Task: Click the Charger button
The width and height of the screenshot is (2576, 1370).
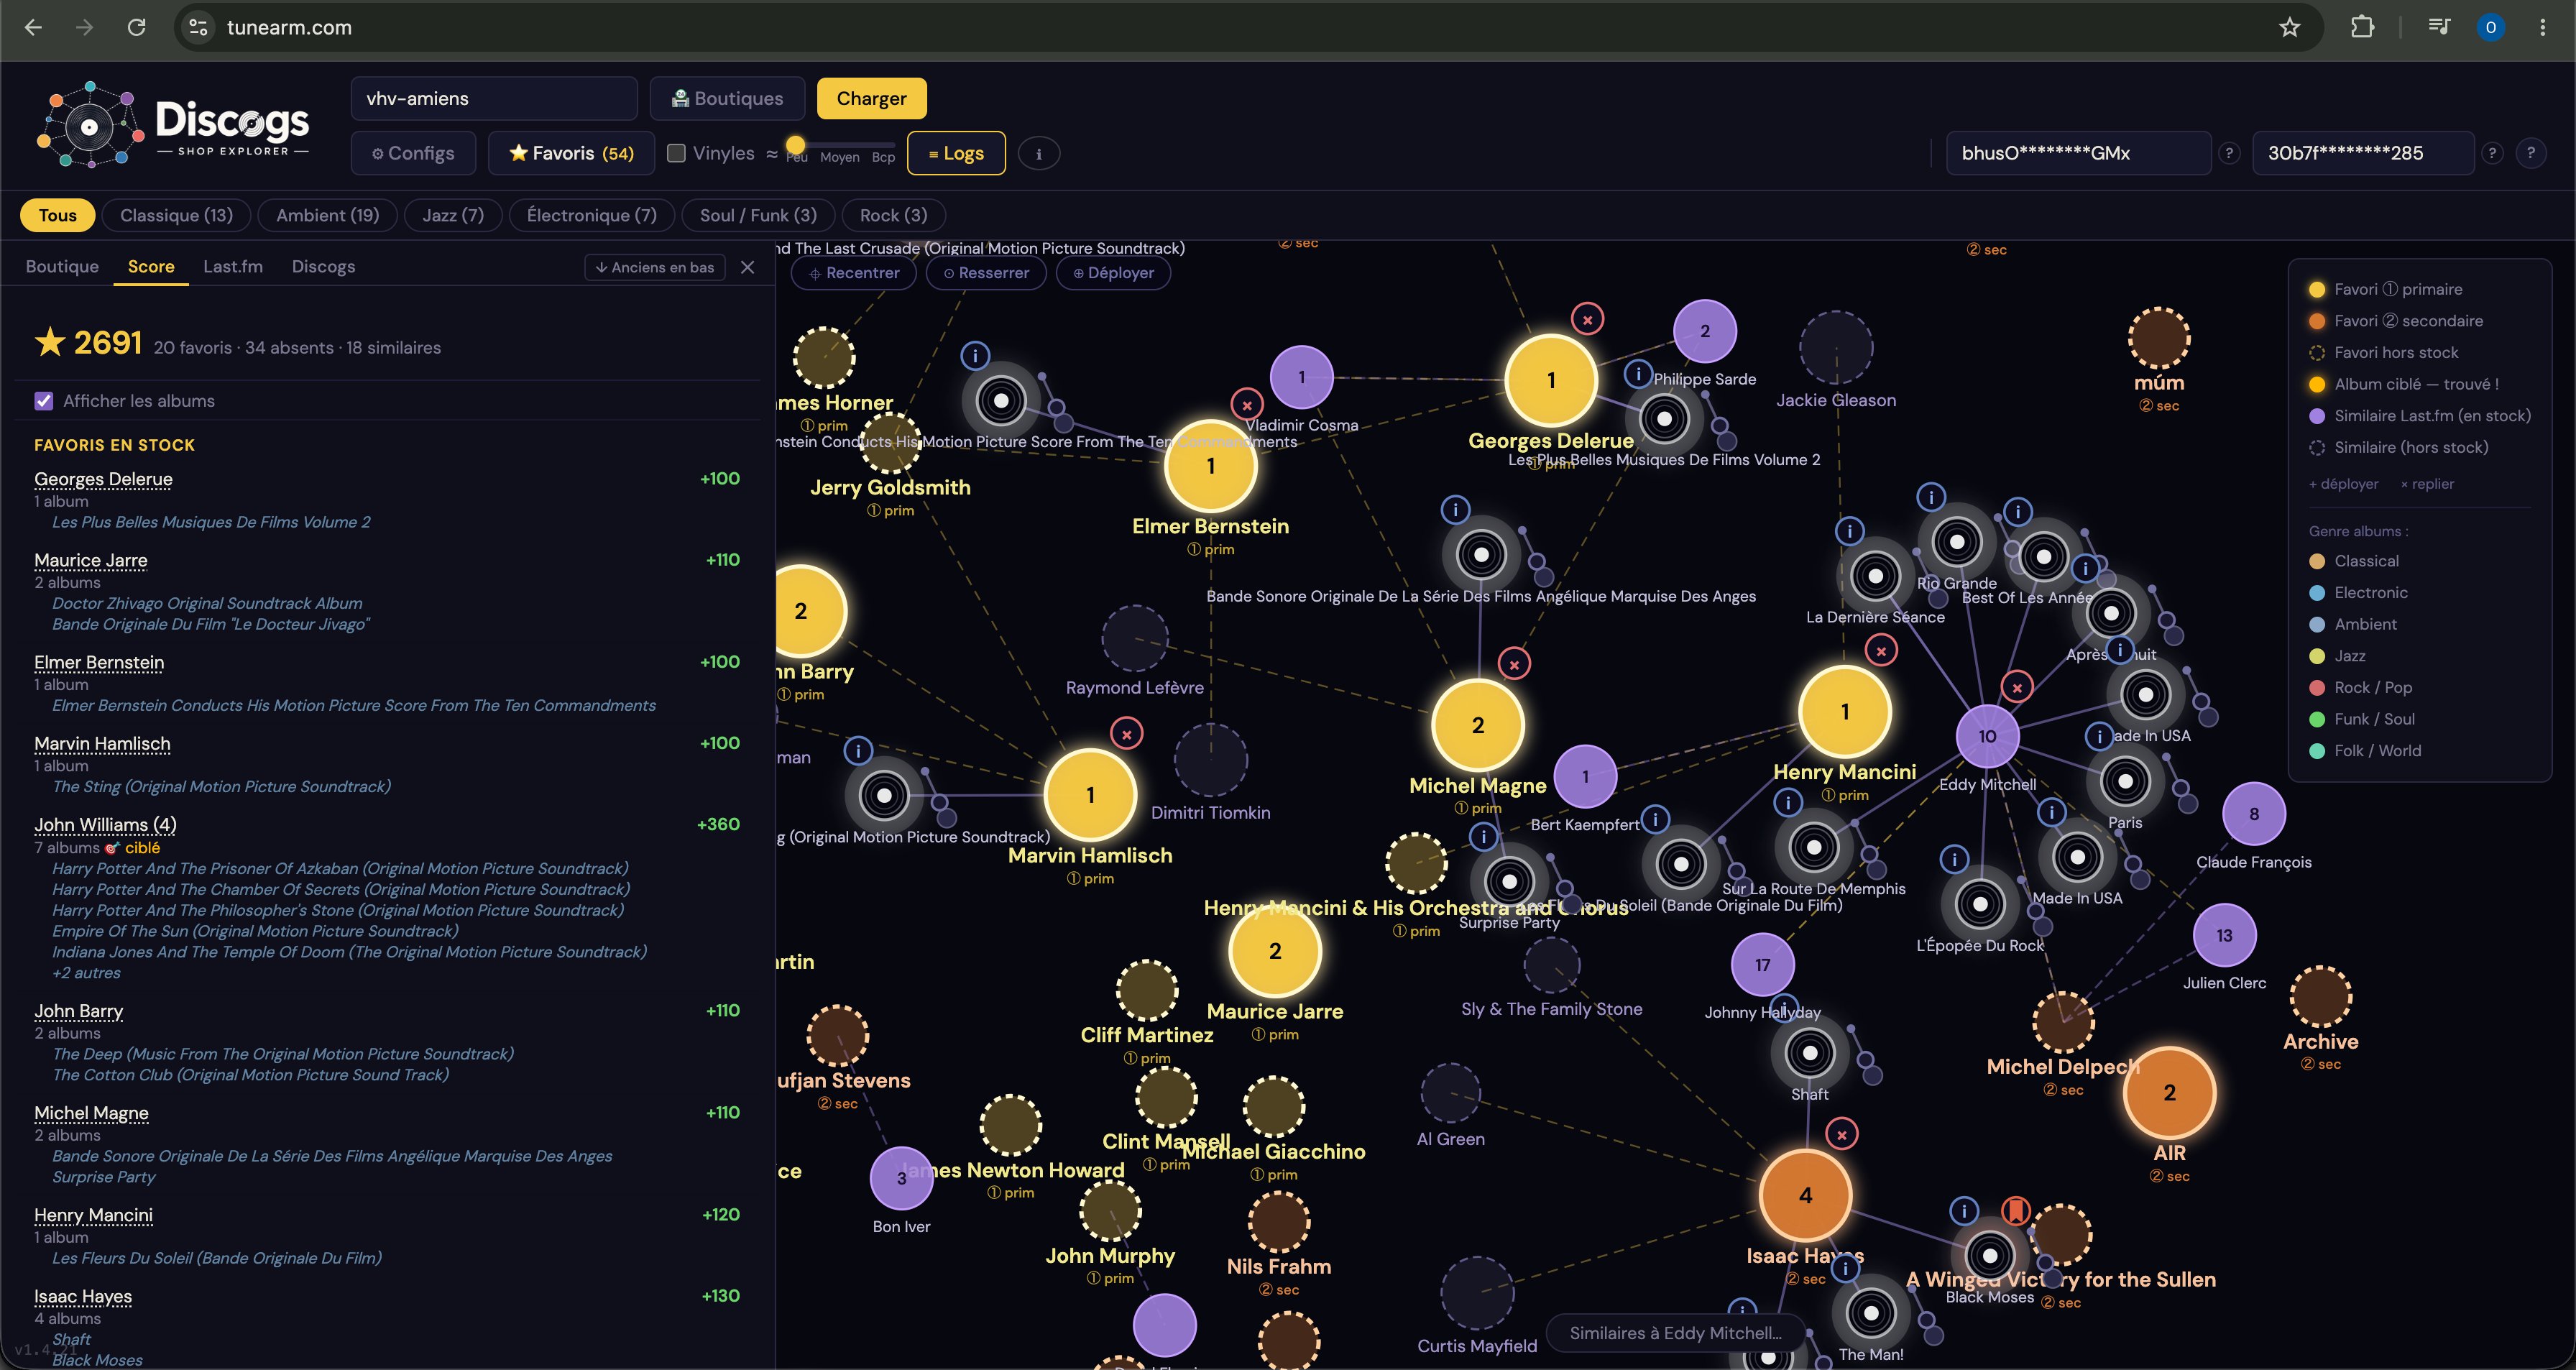Action: point(871,98)
